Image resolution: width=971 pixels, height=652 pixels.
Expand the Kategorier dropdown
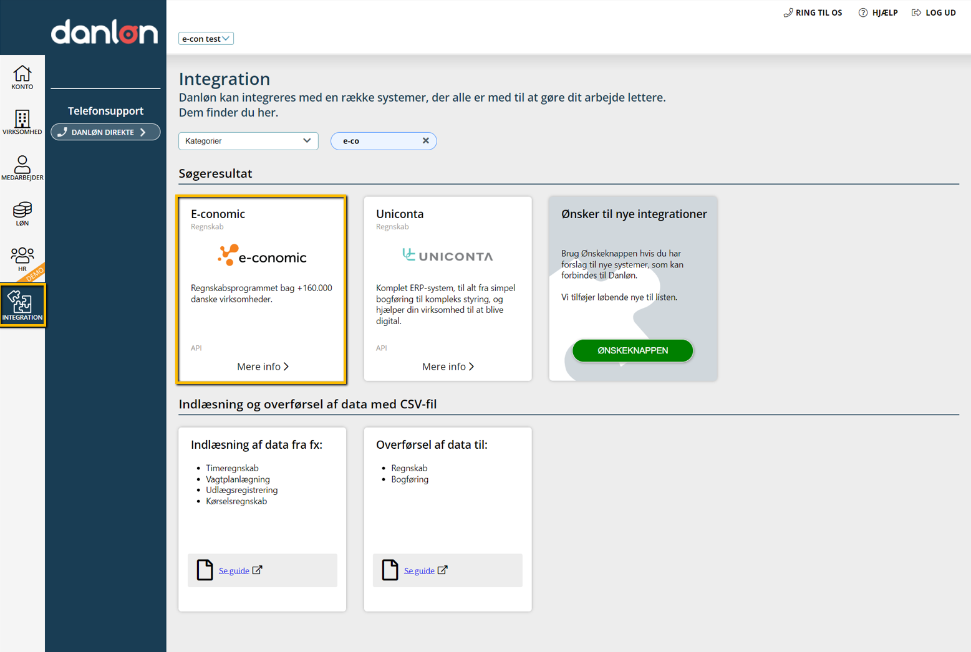pos(248,141)
